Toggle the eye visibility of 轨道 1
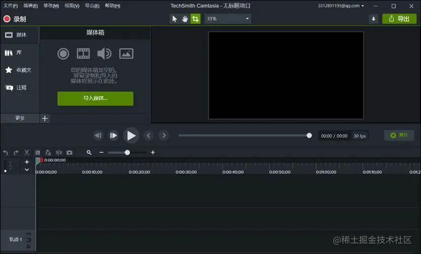Viewport: 421px width, 254px height. tap(28, 234)
